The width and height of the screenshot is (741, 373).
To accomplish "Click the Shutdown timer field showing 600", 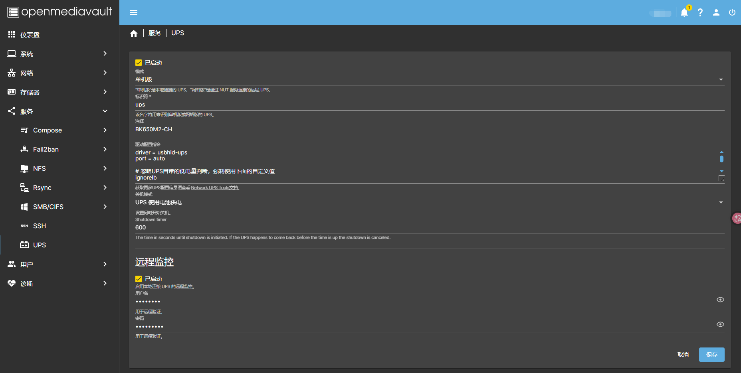I will click(x=430, y=227).
